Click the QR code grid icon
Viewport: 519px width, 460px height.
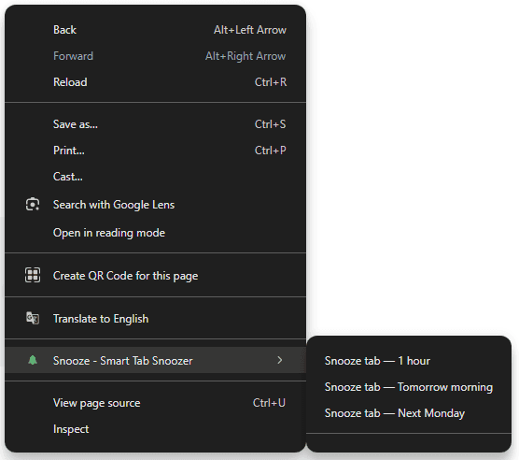click(x=33, y=275)
